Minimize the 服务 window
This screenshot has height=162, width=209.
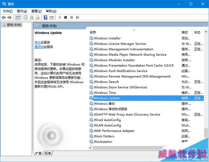[179, 4]
